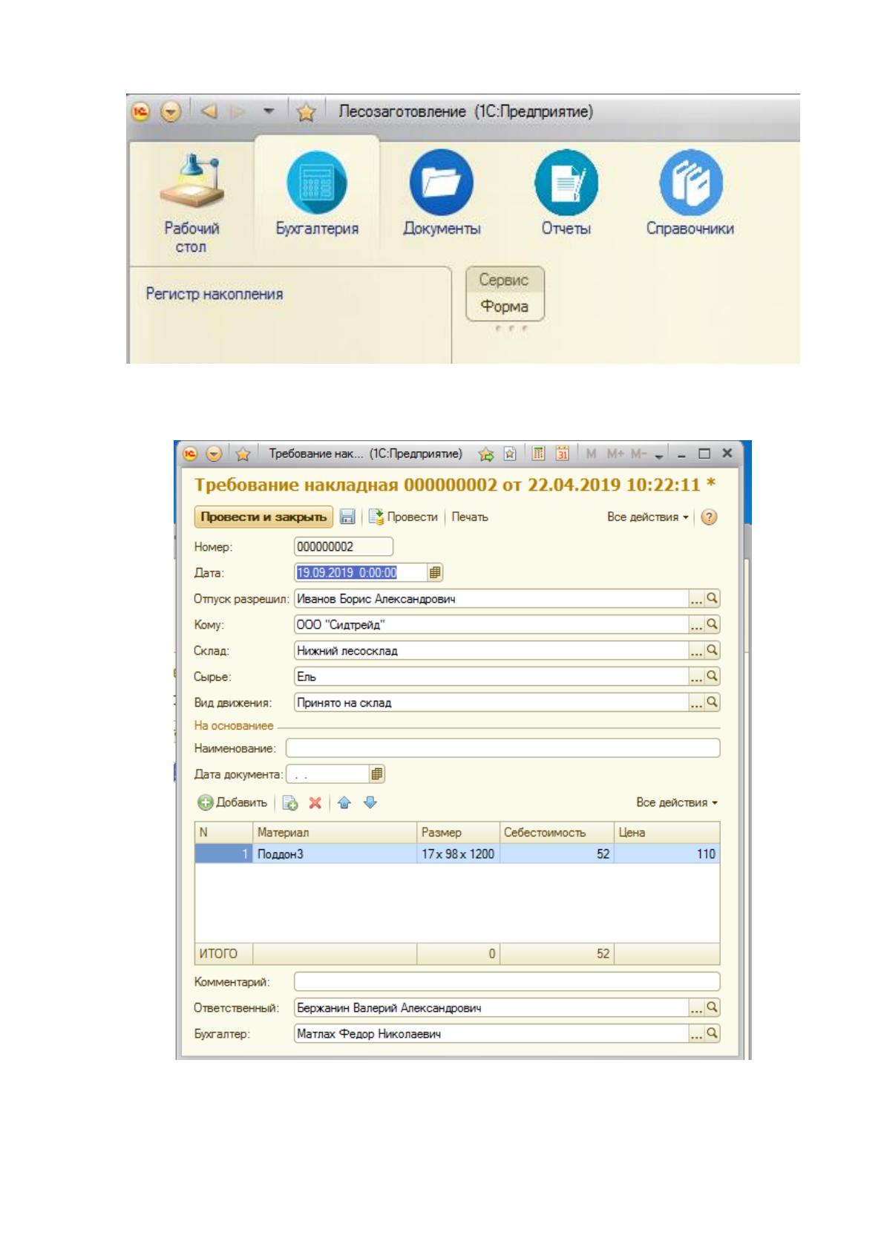This screenshot has height=1250, width=884.
Task: Expand the Все действия dropdown in the top toolbar
Action: tap(648, 517)
